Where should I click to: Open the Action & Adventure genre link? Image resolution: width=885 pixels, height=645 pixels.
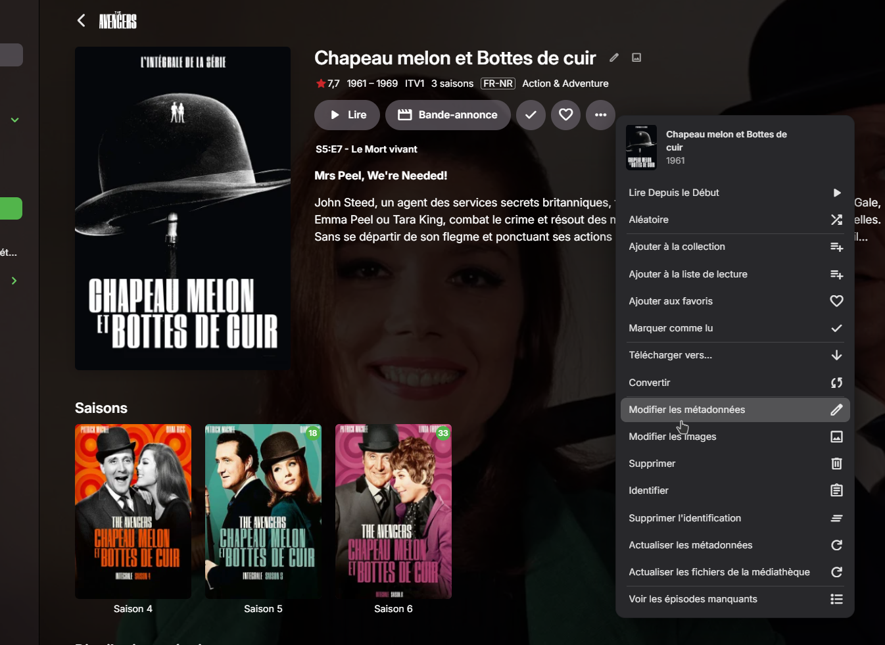[565, 84]
